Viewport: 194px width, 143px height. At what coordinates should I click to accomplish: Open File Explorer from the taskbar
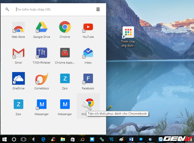[x=63, y=139]
